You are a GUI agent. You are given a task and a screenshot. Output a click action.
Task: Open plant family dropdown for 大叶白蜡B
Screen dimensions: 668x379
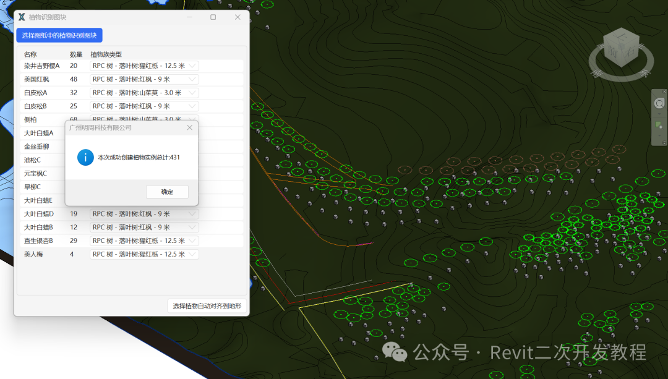pos(144,228)
